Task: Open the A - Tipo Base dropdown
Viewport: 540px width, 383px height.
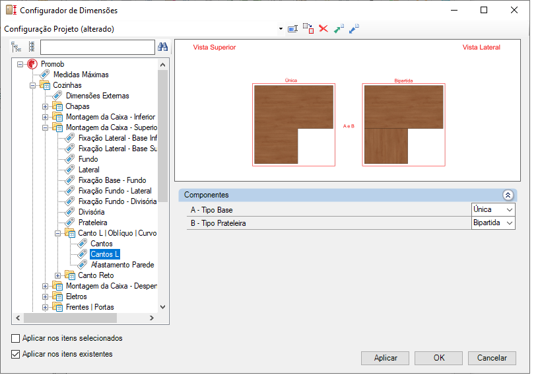Action: [508, 209]
